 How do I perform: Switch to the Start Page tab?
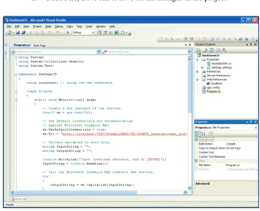39,45
